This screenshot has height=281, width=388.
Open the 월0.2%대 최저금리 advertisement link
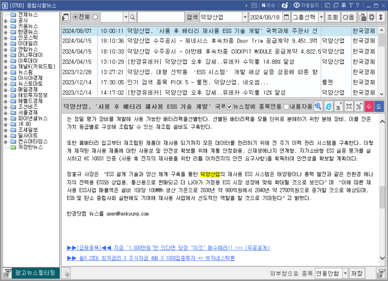[151, 258]
